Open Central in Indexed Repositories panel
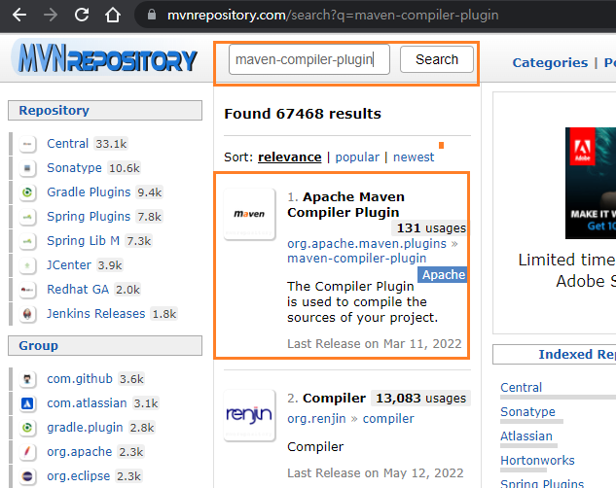This screenshot has height=488, width=616. click(521, 388)
